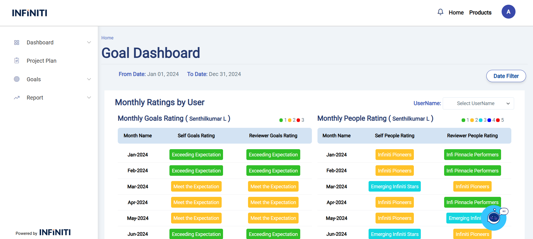Go to Home in top navigation

456,12
